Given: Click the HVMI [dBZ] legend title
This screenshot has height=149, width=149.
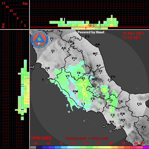Looking at the screenshot, I should click(41, 138).
